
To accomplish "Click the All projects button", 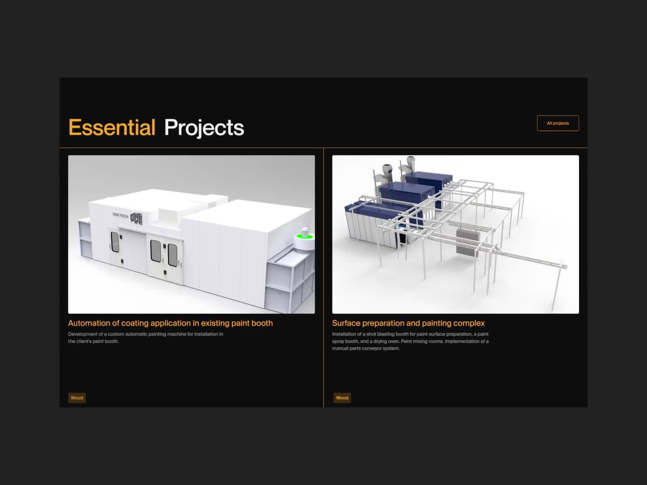I will pos(558,123).
